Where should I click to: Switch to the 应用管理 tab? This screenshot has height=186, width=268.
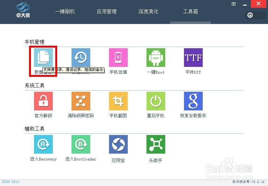tap(107, 11)
